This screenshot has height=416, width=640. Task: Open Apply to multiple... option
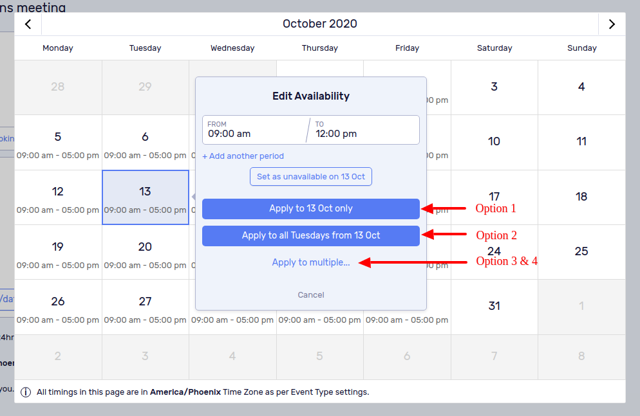(x=310, y=262)
